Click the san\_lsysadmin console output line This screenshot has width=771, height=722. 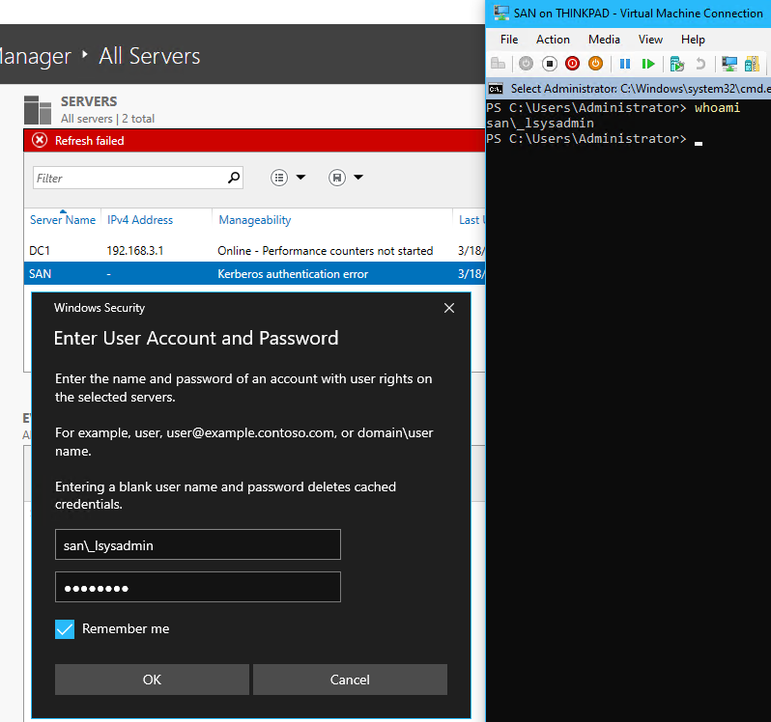point(540,124)
